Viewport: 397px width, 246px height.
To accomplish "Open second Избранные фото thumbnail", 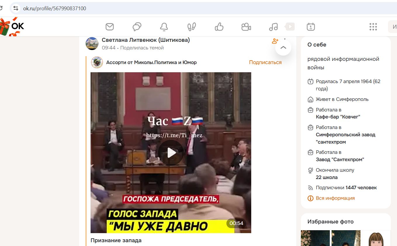I will pyautogui.click(x=346, y=238).
